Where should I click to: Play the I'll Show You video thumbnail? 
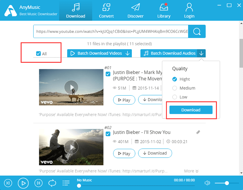[71, 147]
